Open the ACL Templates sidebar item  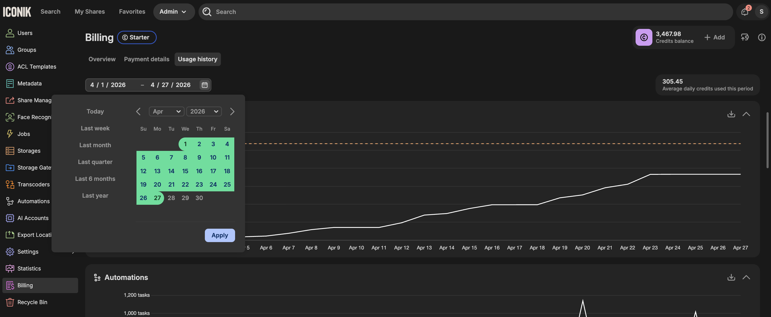point(37,67)
